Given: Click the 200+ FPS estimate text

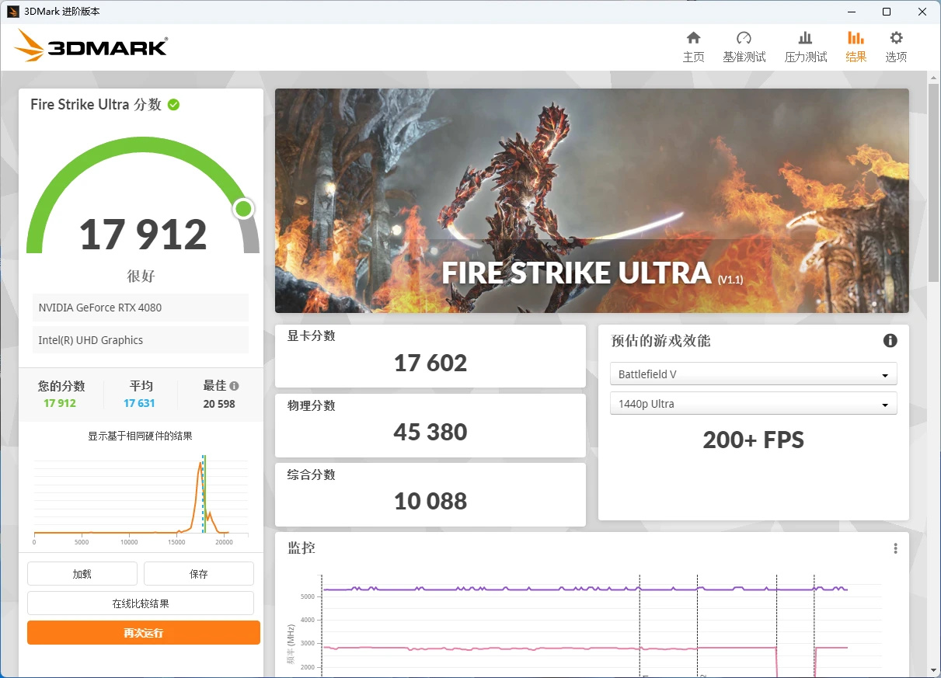Looking at the screenshot, I should pyautogui.click(x=753, y=440).
